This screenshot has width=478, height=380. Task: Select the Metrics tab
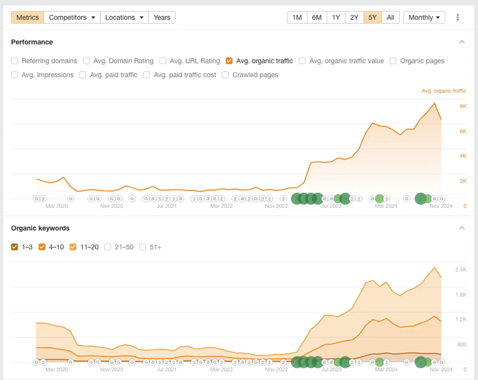(27, 17)
